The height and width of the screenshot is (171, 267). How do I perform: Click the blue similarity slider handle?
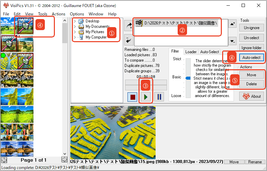pyautogui.click(x=188, y=78)
